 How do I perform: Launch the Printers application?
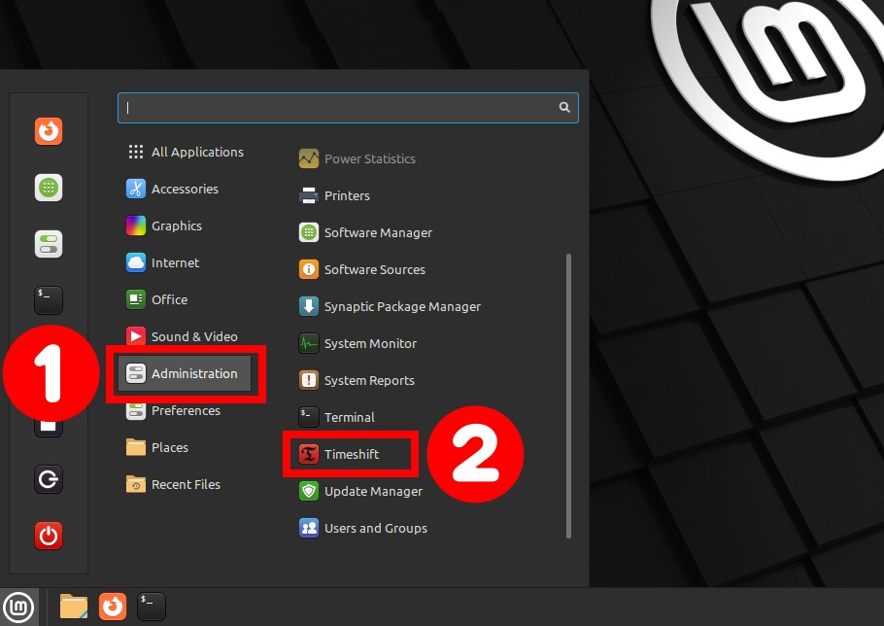[x=334, y=195]
